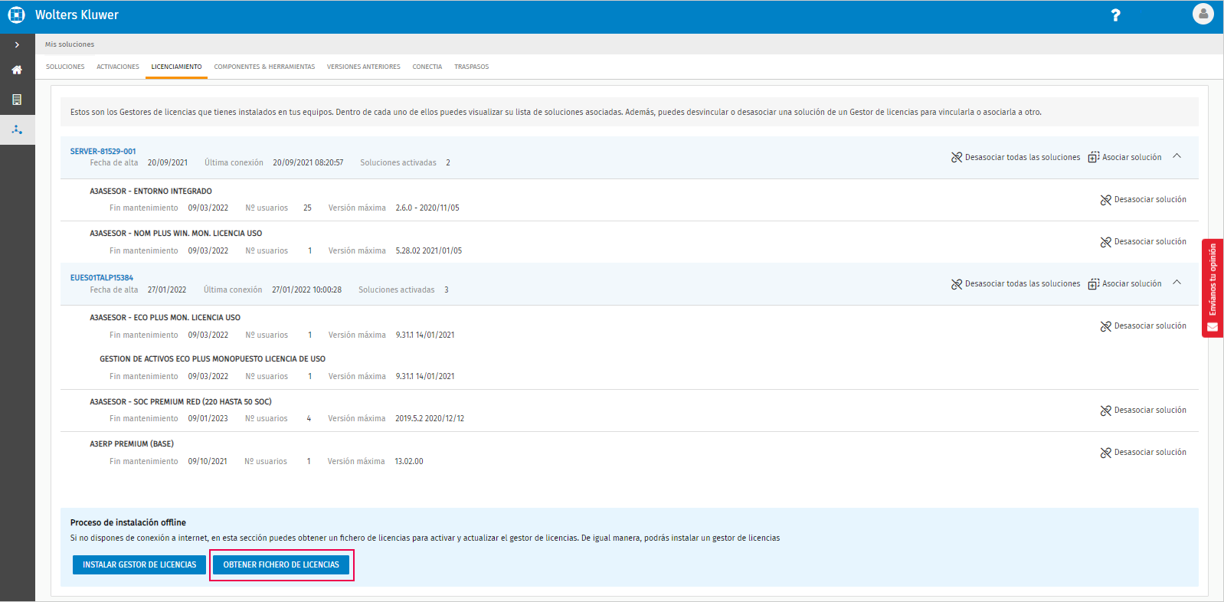Collapse the SERVER-81529-001 license manager section
1224x602 pixels.
pos(1177,156)
